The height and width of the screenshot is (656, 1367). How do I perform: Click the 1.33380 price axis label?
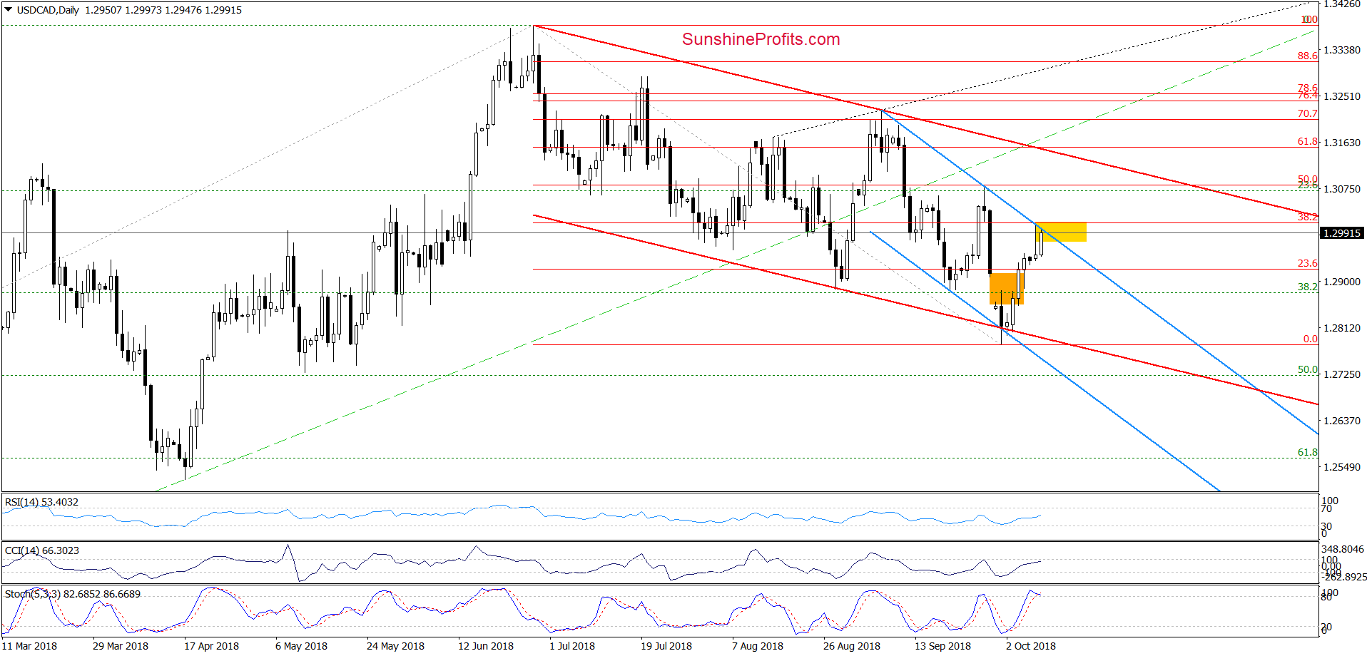point(1342,50)
